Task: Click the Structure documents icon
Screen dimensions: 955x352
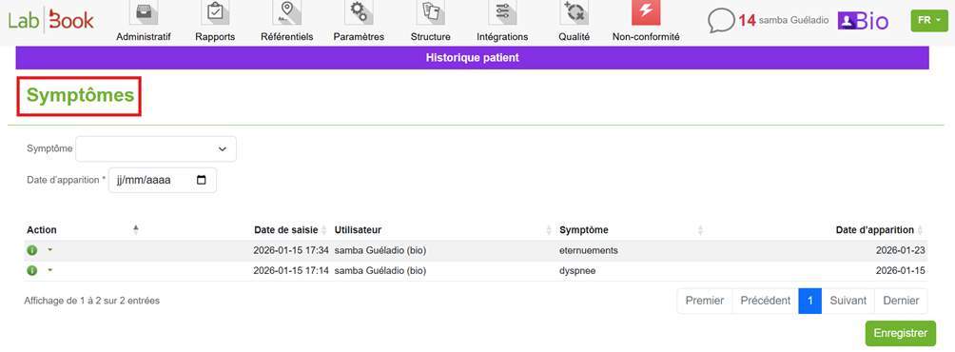Action: (x=431, y=12)
